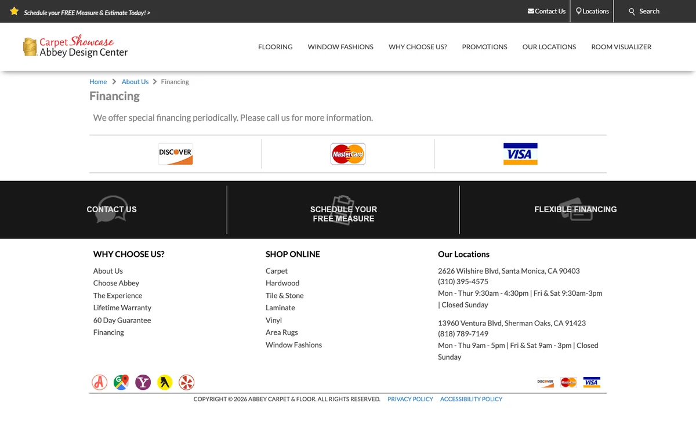Click the large Visa card logo
This screenshot has width=696, height=435.
pyautogui.click(x=520, y=154)
